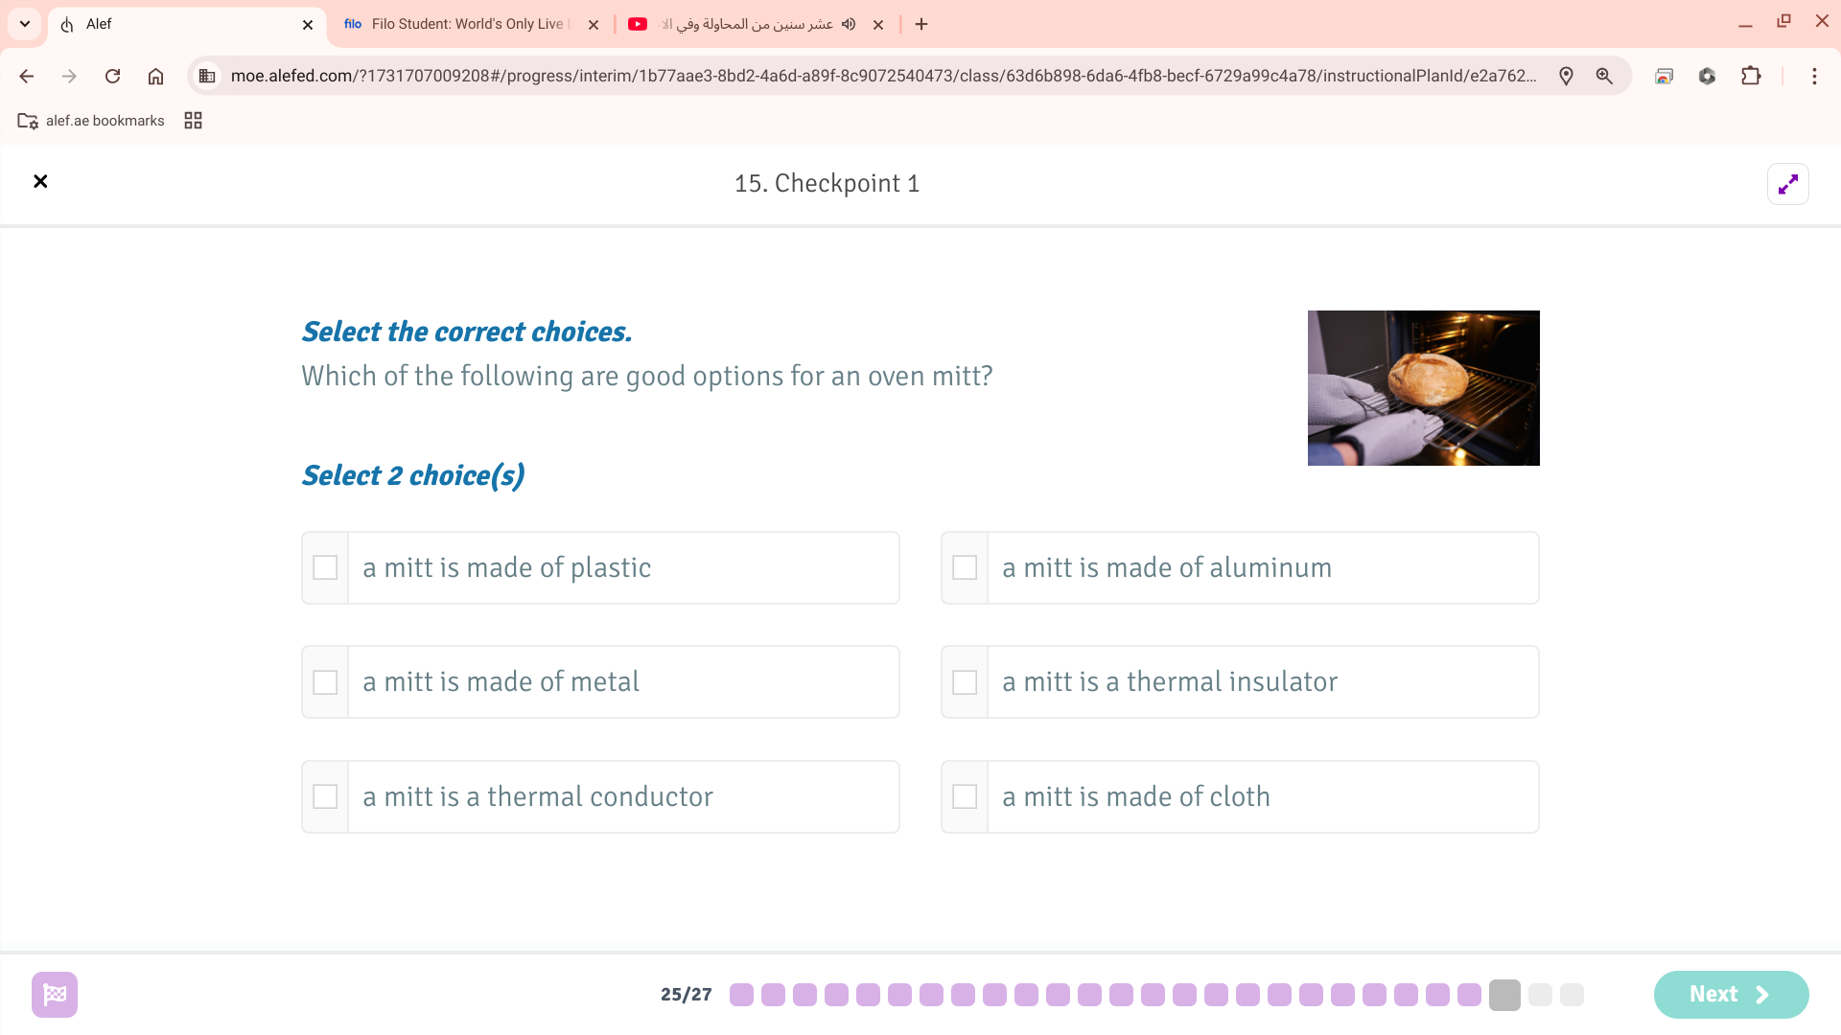Click the zoom magnifier icon in address bar
The height and width of the screenshot is (1035, 1841).
pos(1604,76)
